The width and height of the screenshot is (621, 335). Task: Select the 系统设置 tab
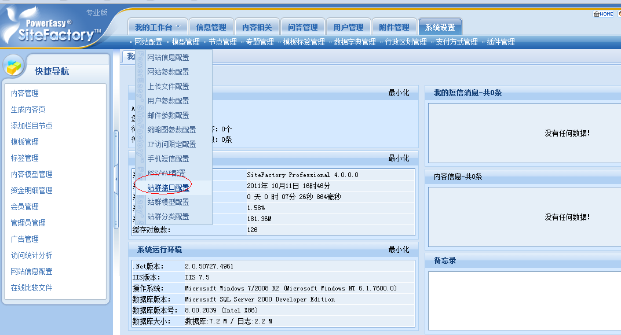tap(440, 27)
